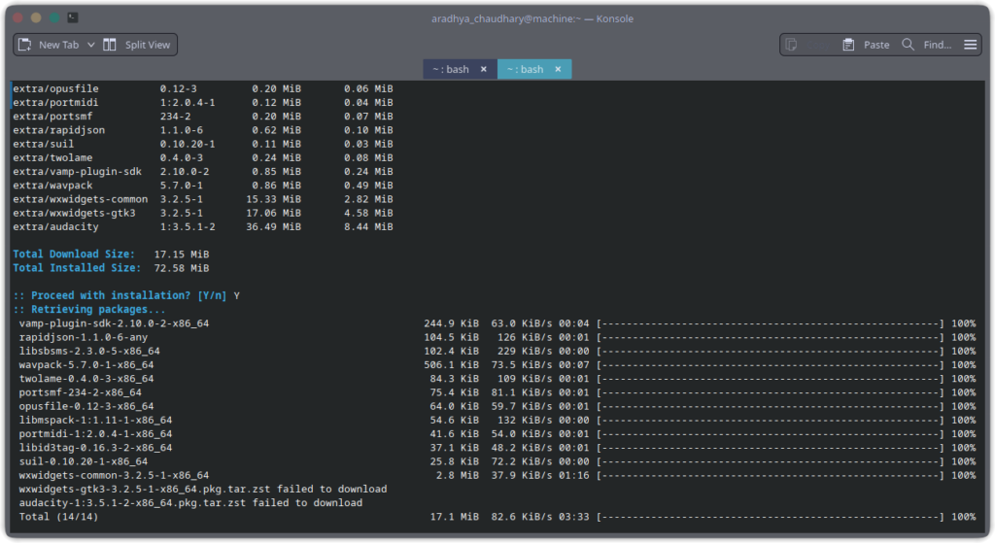Click 'extra/audacity' package name
Image resolution: width=995 pixels, height=543 pixels.
(x=55, y=227)
